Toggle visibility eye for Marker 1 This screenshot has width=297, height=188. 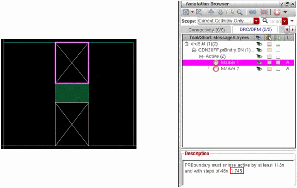coord(259,63)
